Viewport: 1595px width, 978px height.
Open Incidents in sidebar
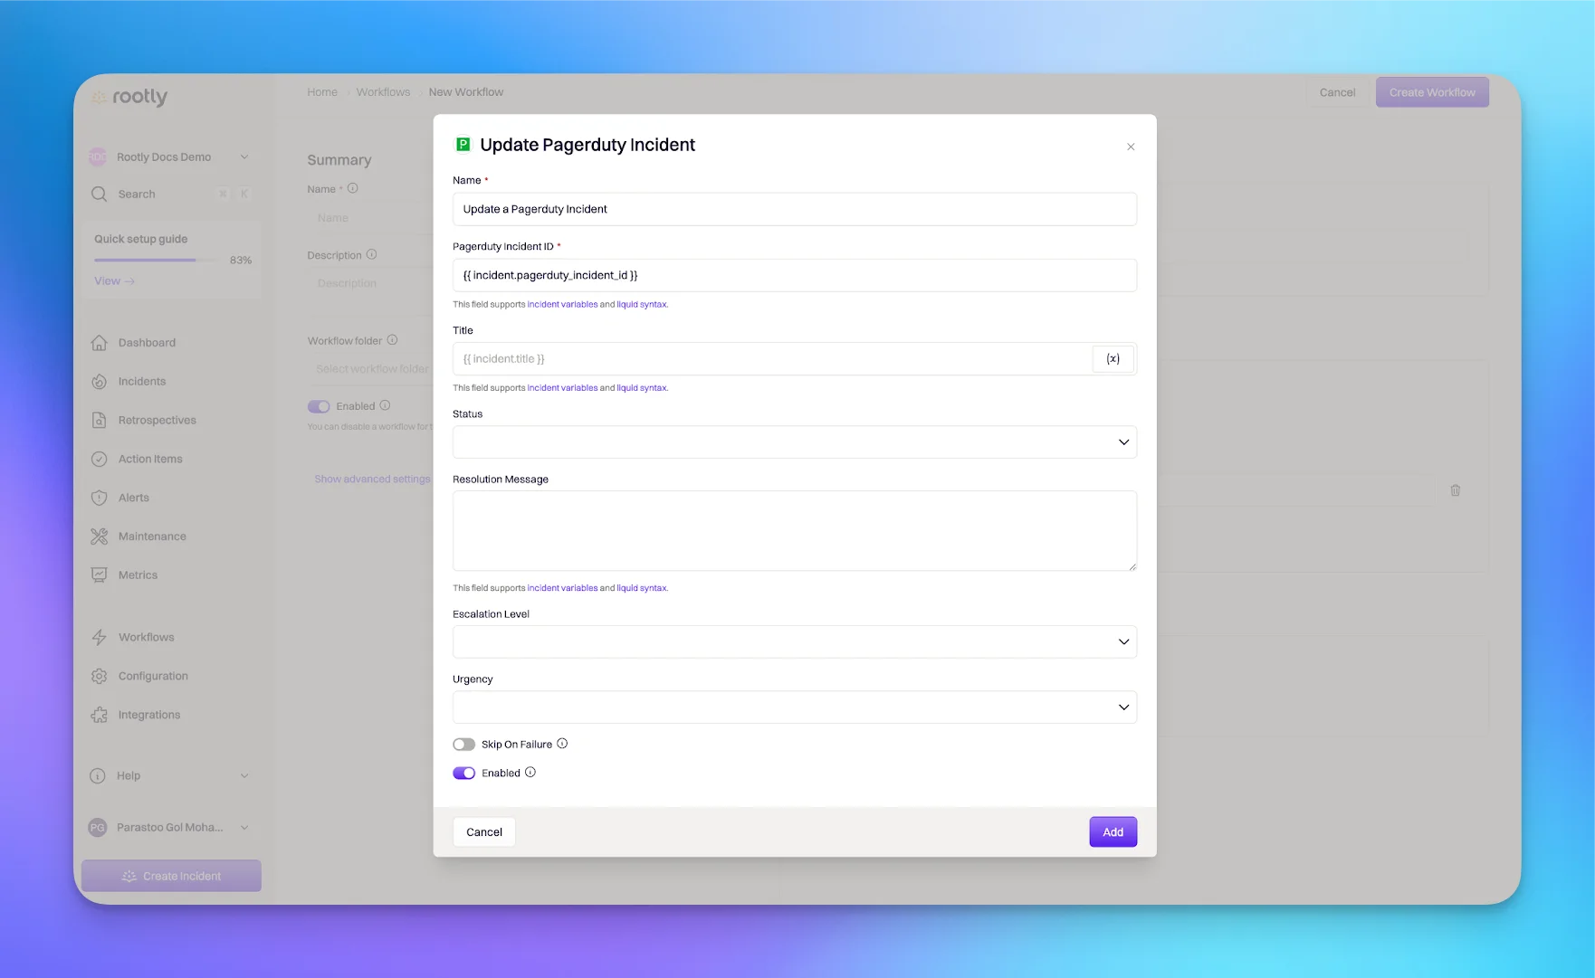(142, 382)
